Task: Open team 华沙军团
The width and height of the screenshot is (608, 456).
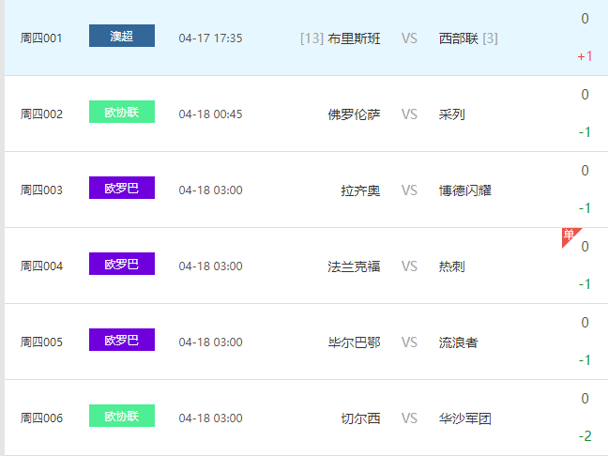Action: coord(465,418)
